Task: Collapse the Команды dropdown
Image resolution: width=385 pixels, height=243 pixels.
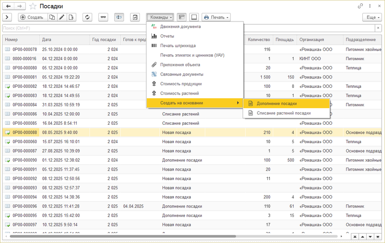Action: 161,17
